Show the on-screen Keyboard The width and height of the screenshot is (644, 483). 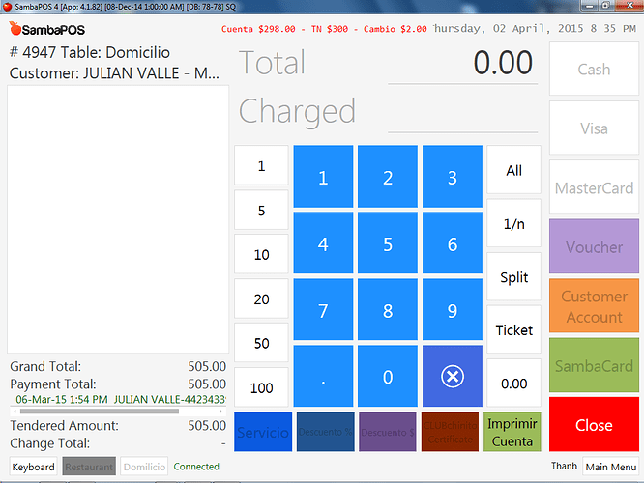[33, 467]
